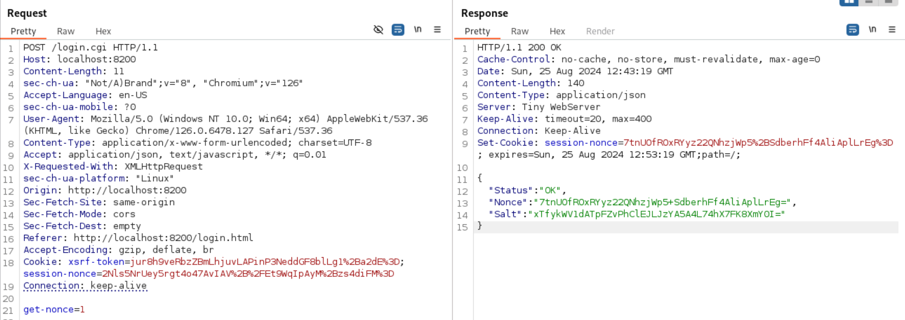This screenshot has width=905, height=320.
Task: Select the Pretty tab in Response
Action: tap(477, 31)
